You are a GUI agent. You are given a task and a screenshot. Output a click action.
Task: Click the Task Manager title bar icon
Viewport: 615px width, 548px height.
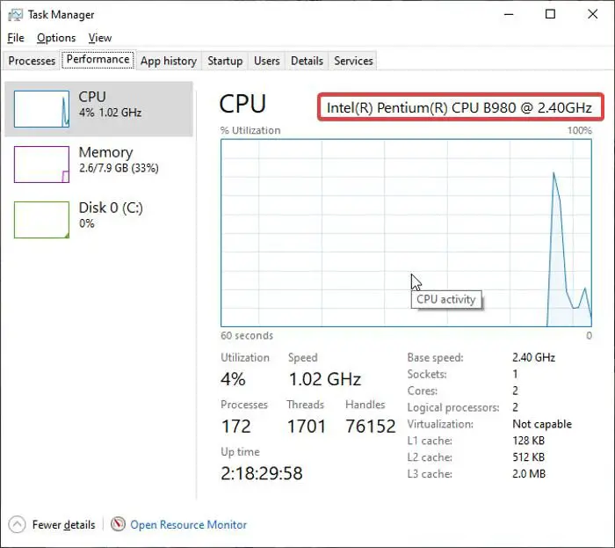point(15,15)
